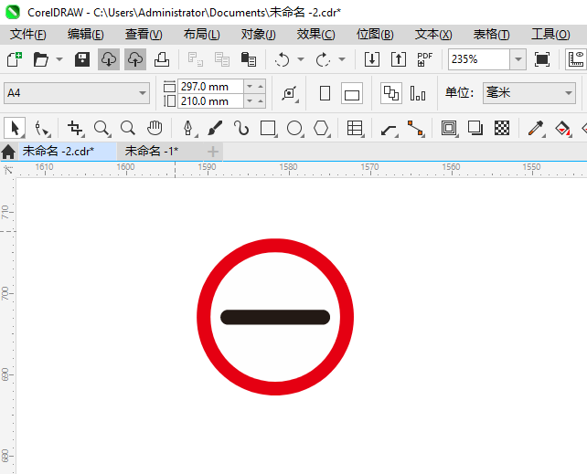Open the 编辑(E) menu
587x474 pixels.
86,35
